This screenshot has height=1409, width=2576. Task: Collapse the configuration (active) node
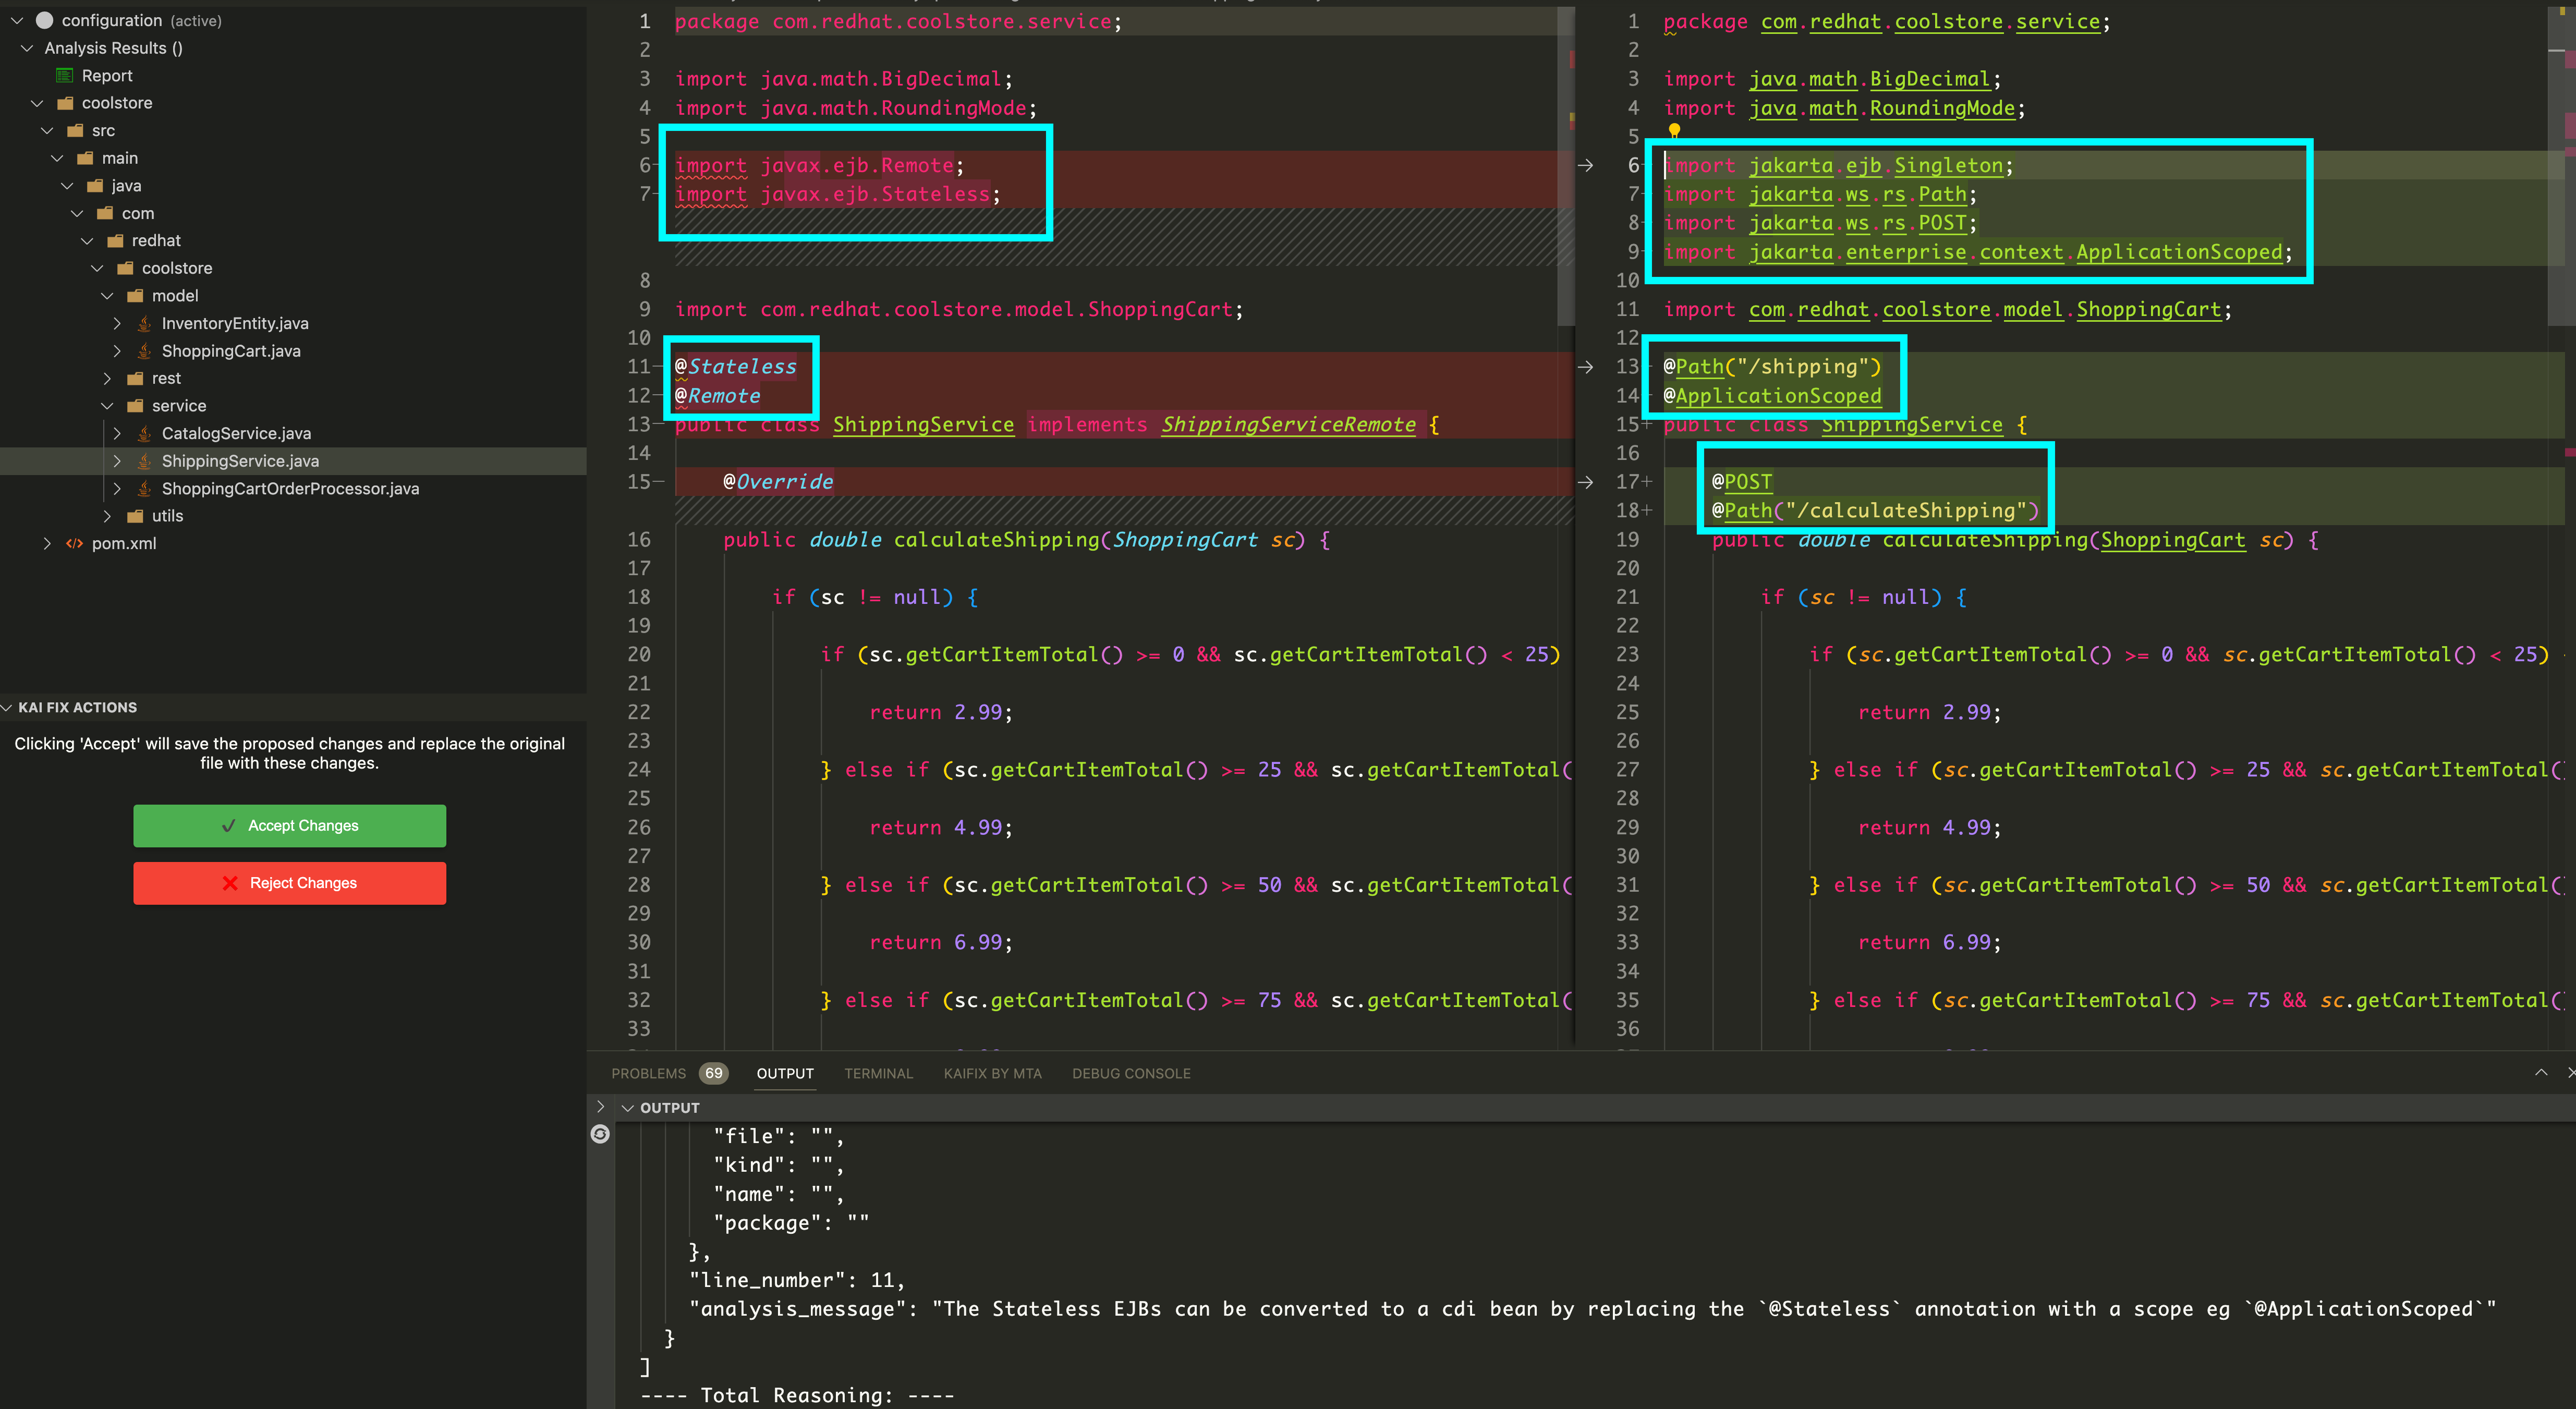click(17, 20)
